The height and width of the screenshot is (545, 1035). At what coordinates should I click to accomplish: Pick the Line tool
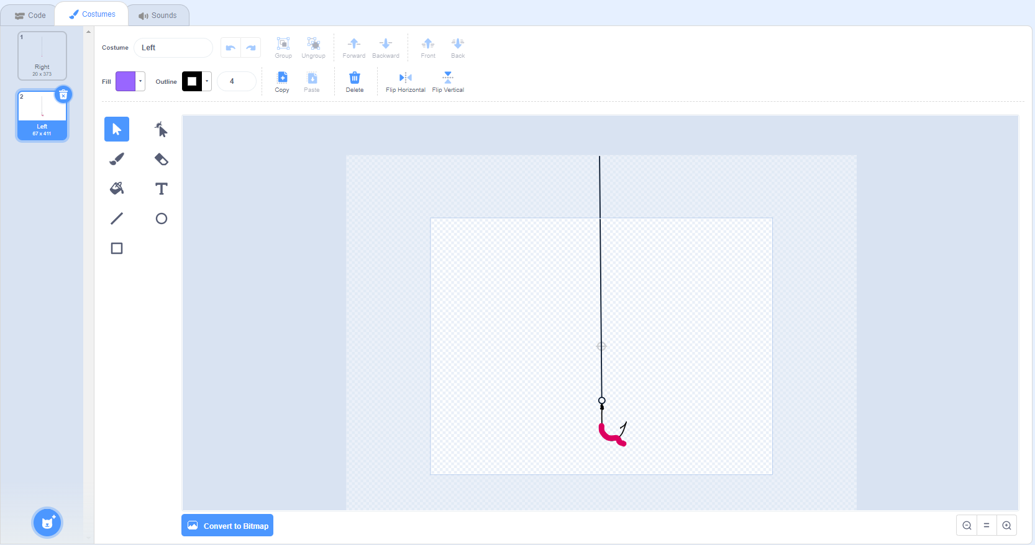tap(117, 218)
